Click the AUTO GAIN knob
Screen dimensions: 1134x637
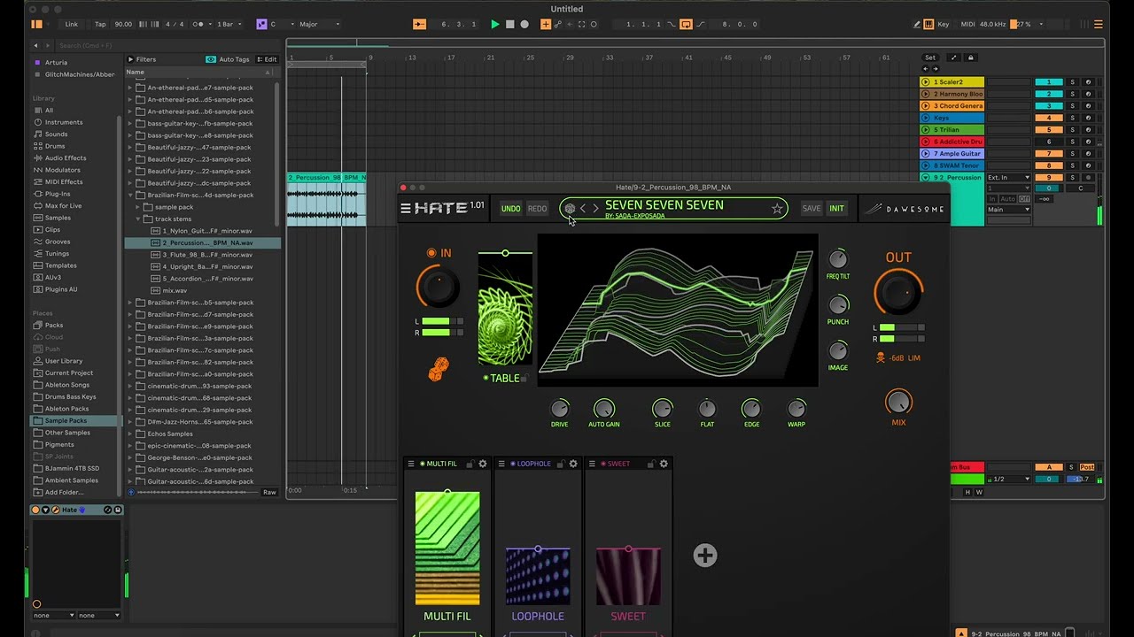point(603,409)
